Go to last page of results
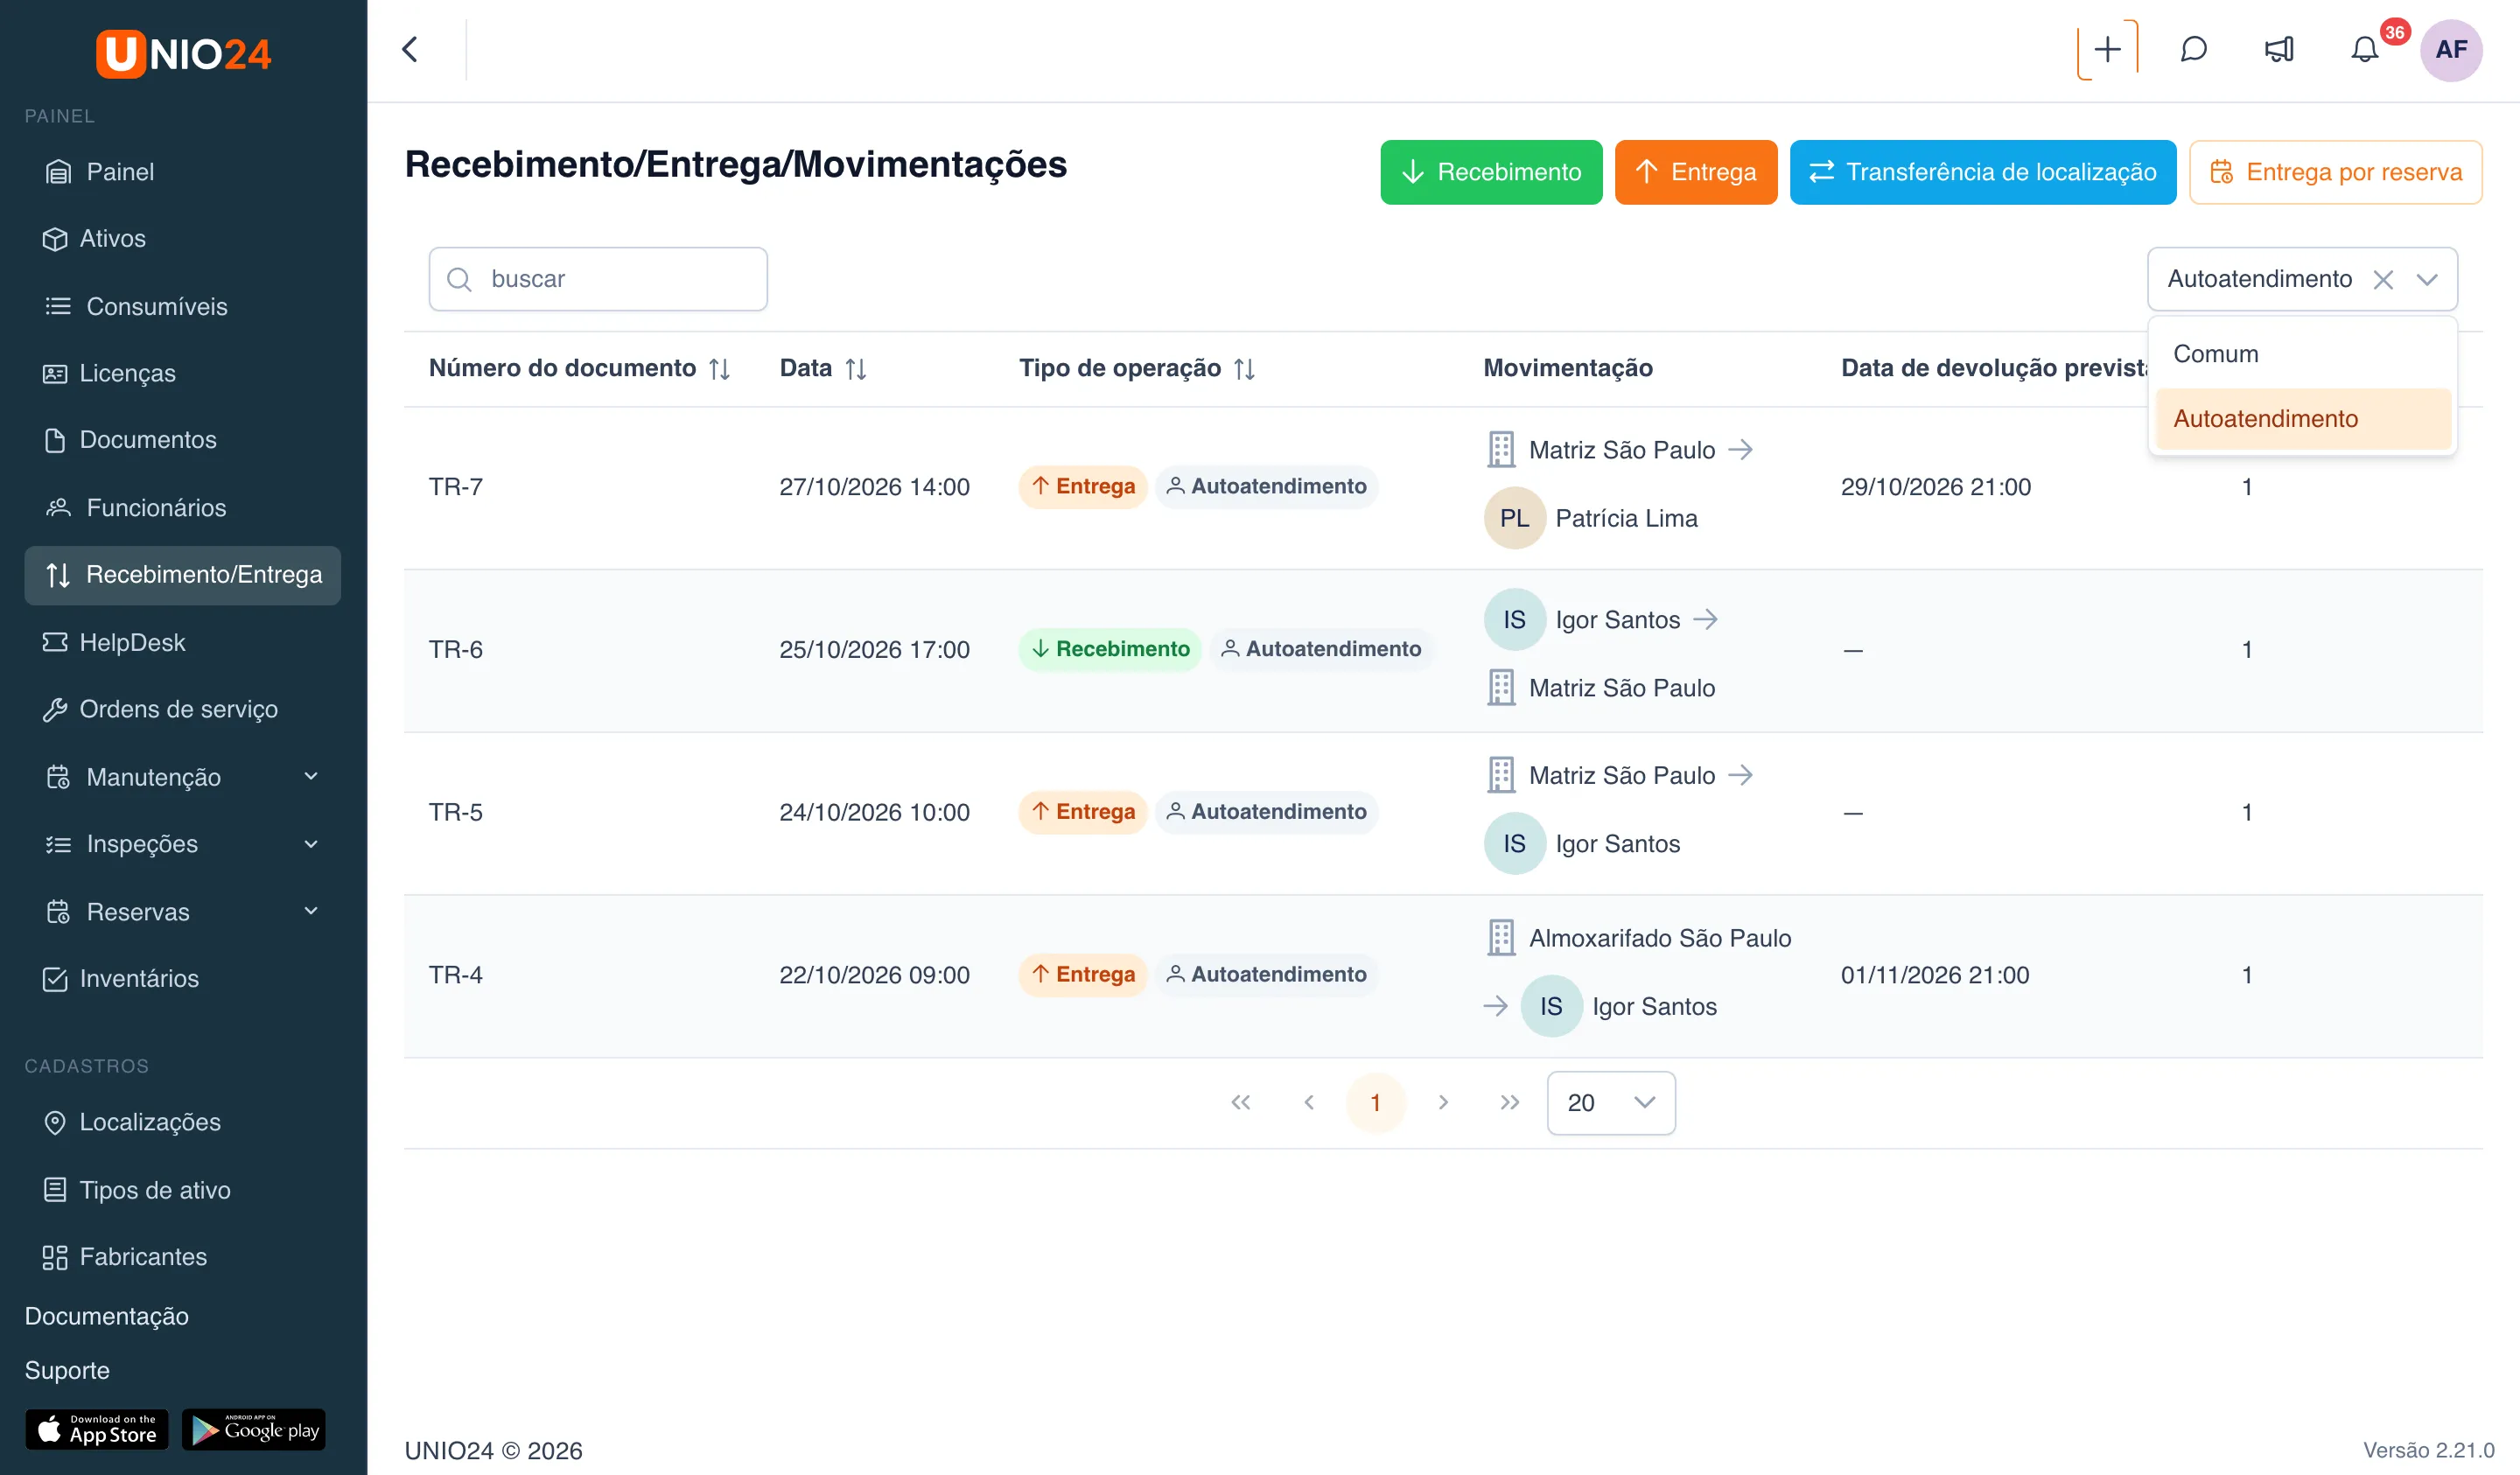 pos(1510,1102)
